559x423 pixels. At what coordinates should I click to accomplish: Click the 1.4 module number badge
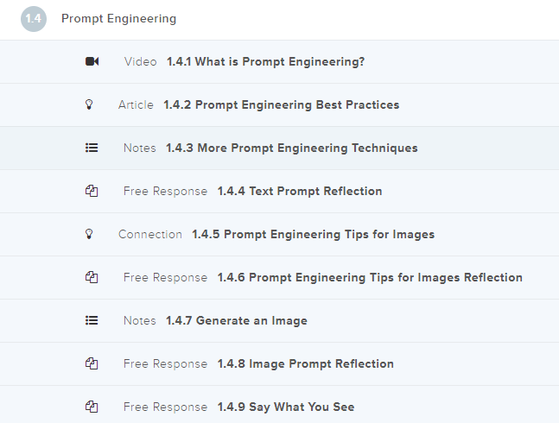click(33, 18)
